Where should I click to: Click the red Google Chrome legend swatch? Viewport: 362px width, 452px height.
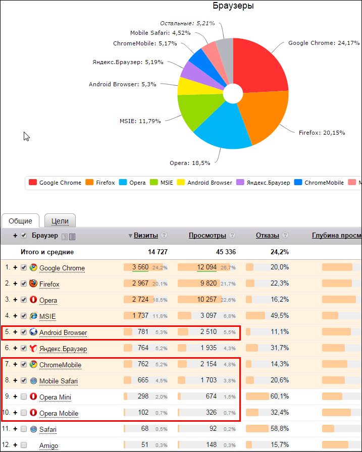click(33, 182)
